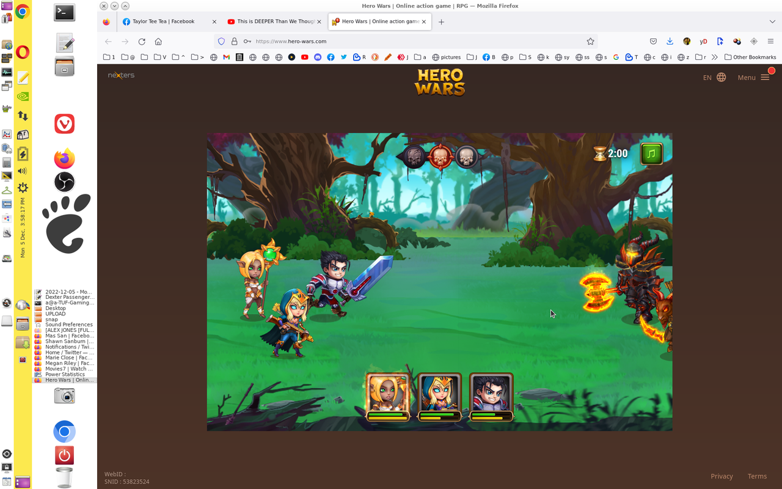The image size is (782, 489).
Task: Open the Discord bookmark icon
Action: 318,57
